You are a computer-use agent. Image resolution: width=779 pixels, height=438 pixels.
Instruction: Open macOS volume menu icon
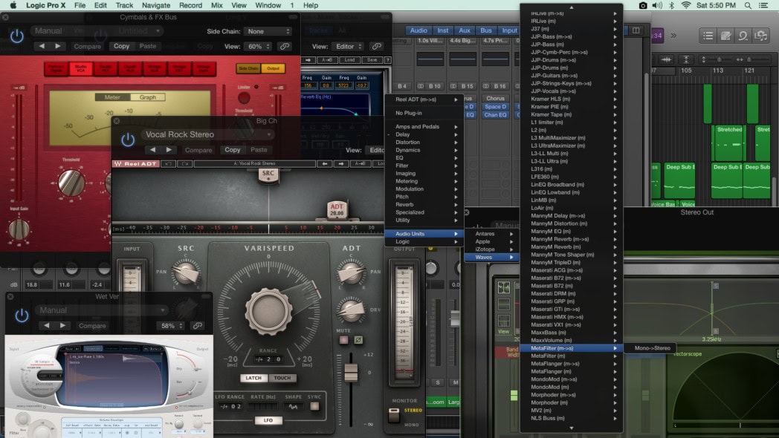coord(657,5)
